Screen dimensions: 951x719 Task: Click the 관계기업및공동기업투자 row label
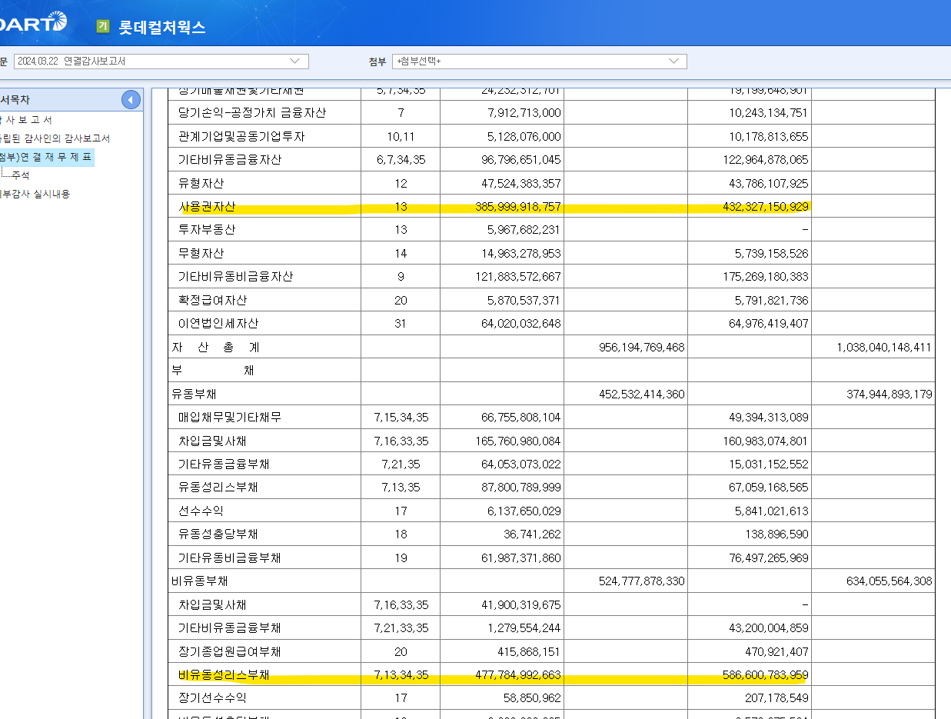pos(241,136)
